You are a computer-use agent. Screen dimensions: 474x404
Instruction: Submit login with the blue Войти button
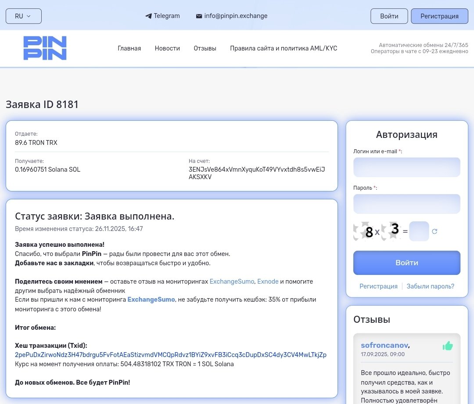[406, 263]
